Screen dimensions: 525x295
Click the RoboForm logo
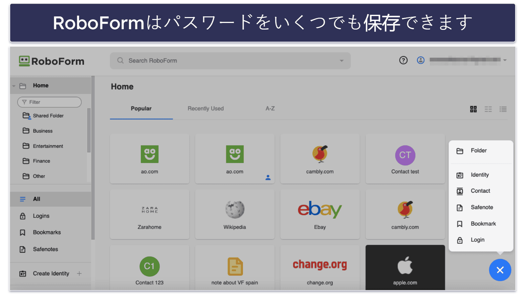tap(52, 61)
